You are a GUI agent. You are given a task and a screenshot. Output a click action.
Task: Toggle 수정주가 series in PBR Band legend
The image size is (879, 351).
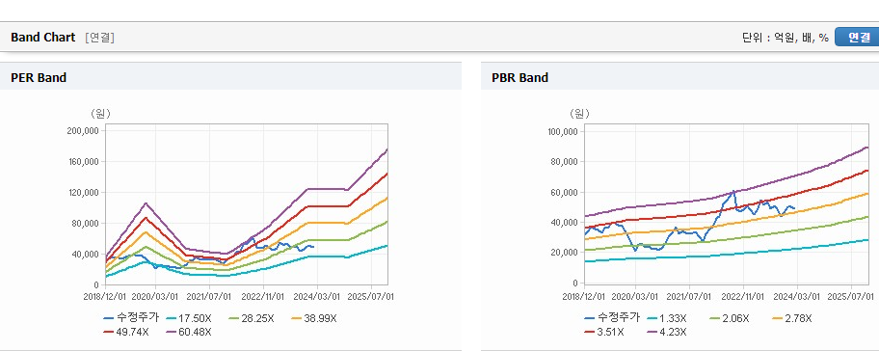click(611, 318)
